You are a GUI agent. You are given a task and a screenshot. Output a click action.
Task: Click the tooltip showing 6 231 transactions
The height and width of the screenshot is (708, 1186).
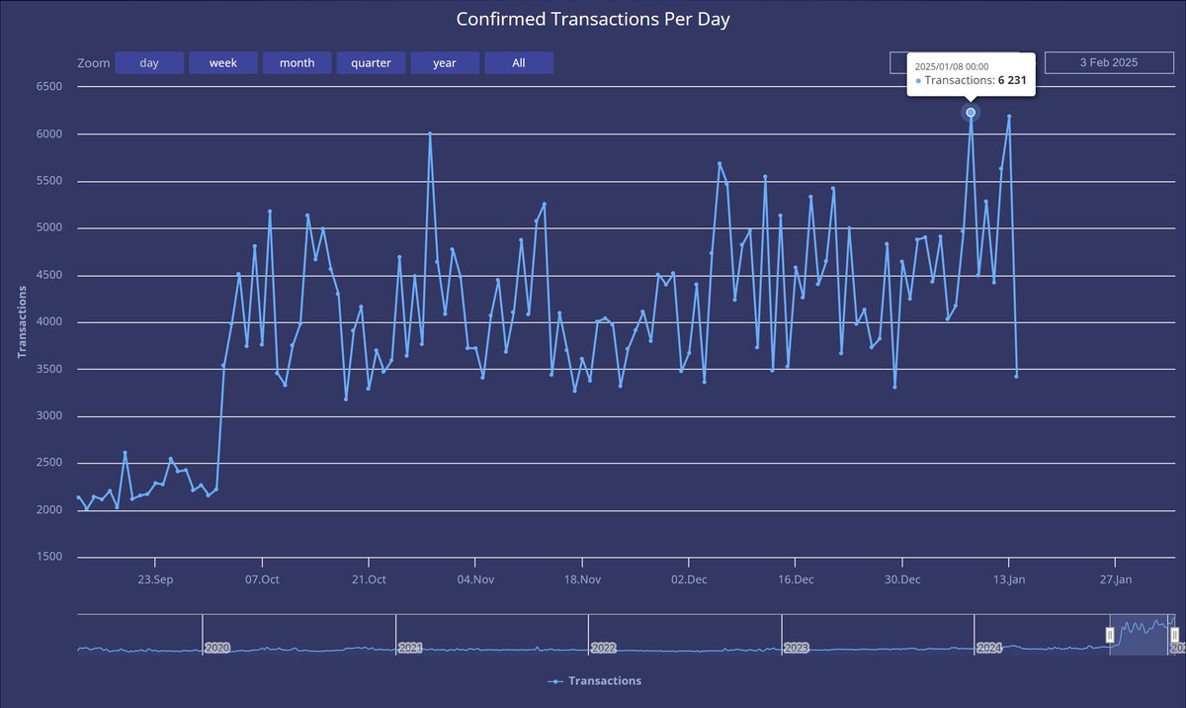pos(972,73)
